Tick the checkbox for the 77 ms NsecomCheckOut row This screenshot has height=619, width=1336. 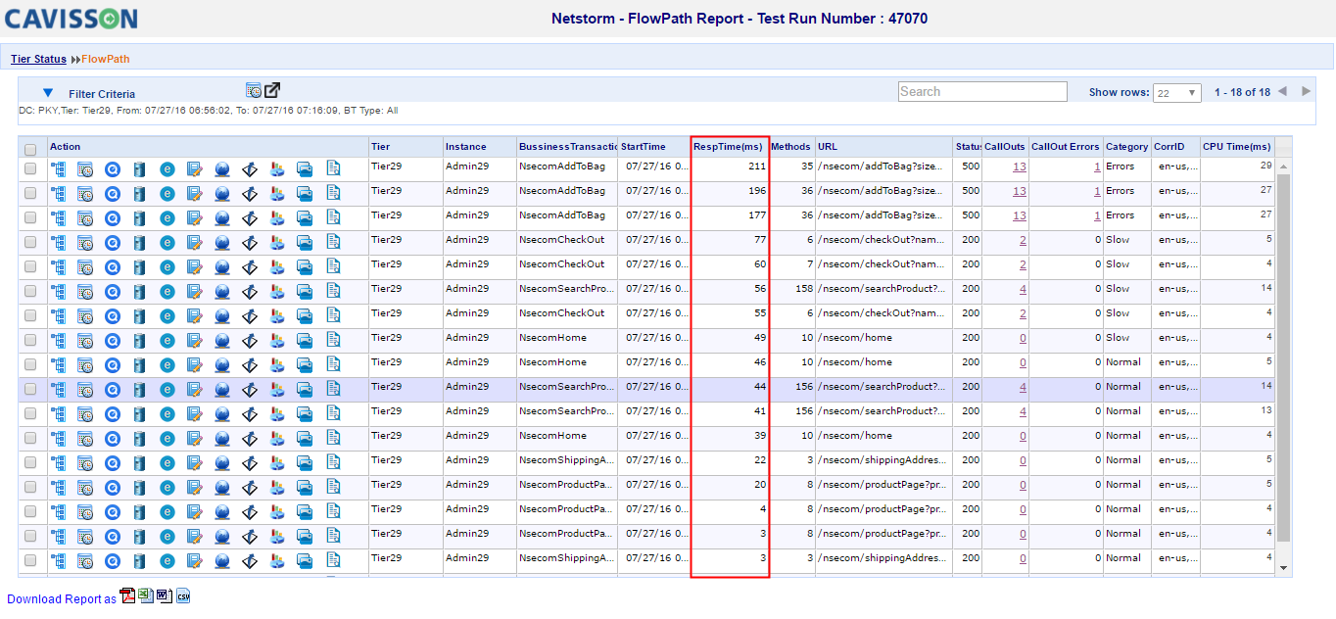30,242
